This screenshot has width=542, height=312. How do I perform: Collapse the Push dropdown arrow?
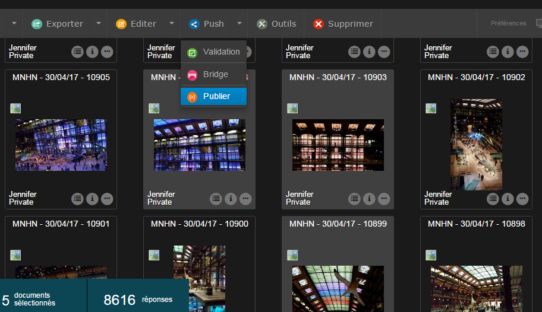[x=239, y=24]
